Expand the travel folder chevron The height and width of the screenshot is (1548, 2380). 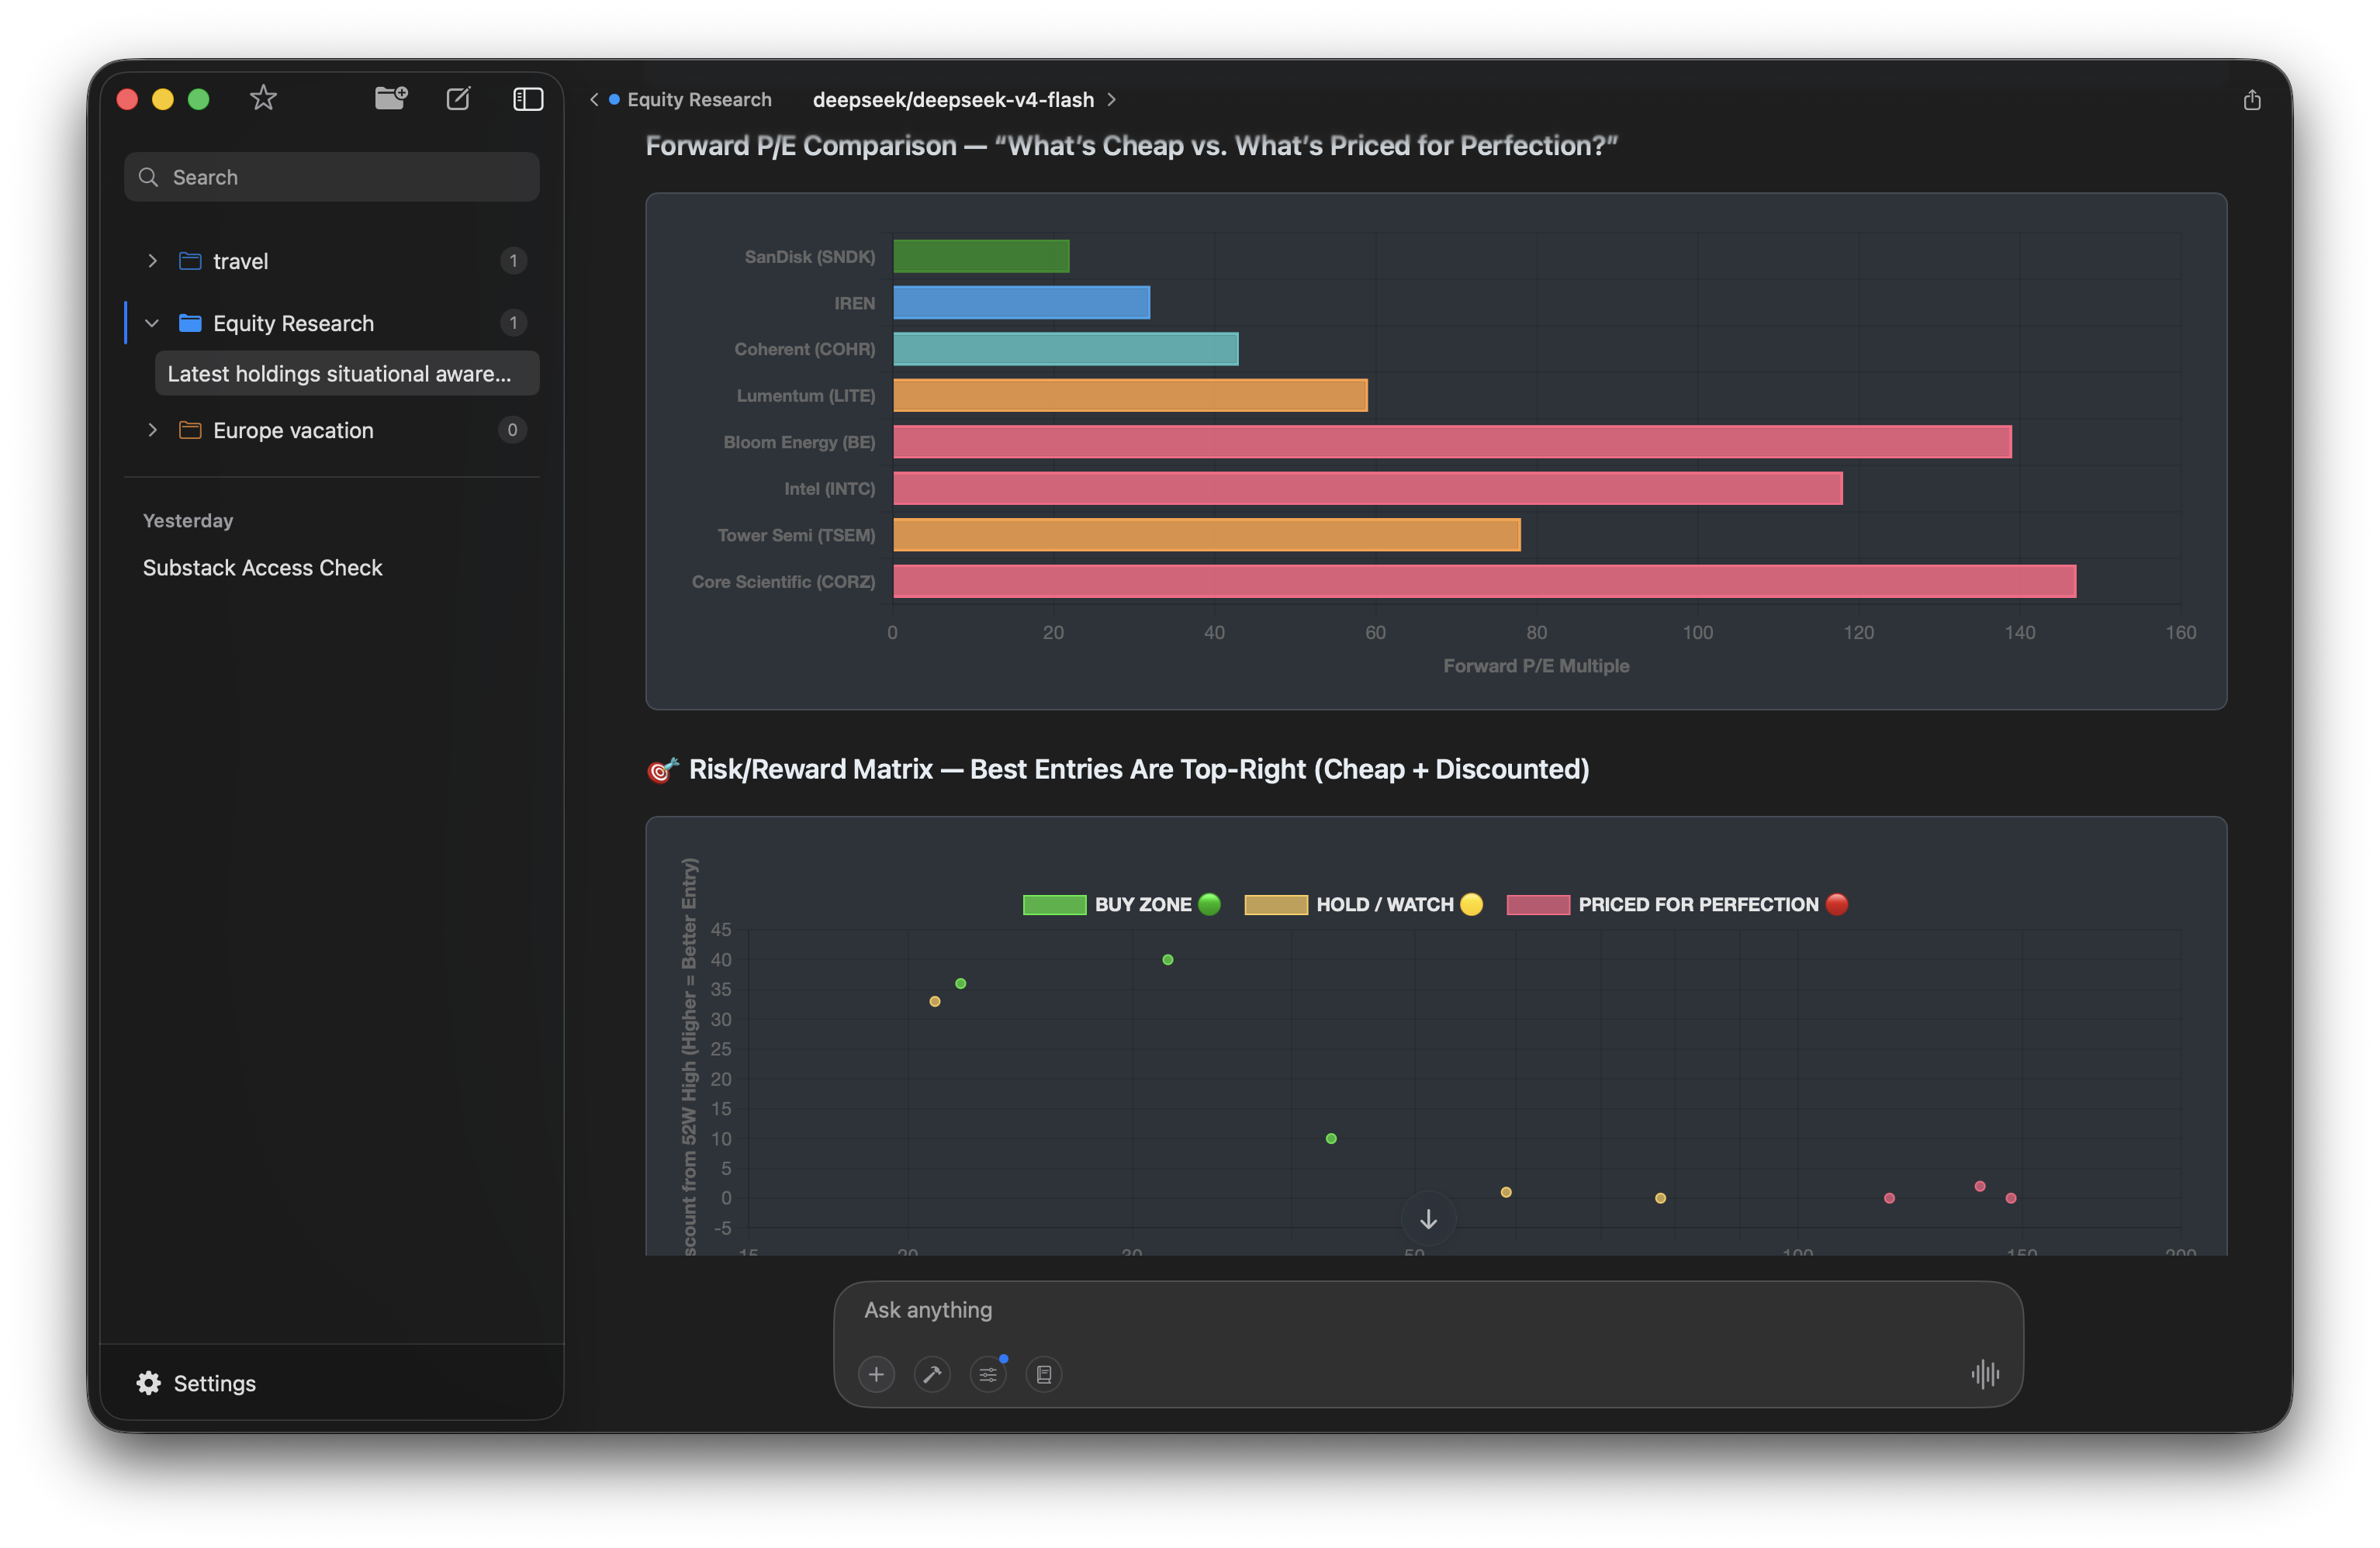(x=152, y=261)
